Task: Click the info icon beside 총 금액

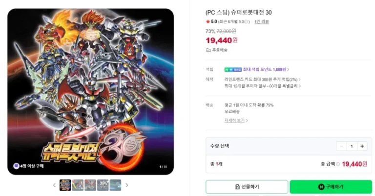Action: [338, 164]
